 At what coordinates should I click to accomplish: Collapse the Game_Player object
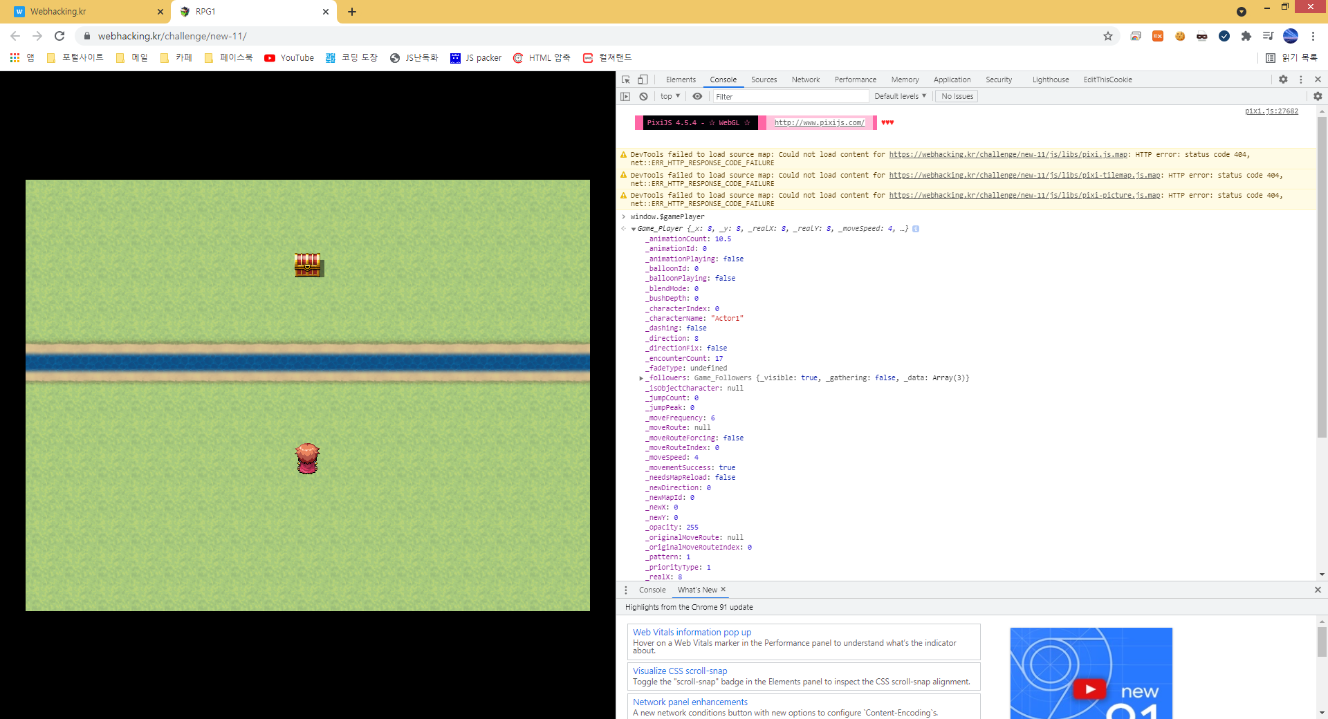pyautogui.click(x=634, y=229)
